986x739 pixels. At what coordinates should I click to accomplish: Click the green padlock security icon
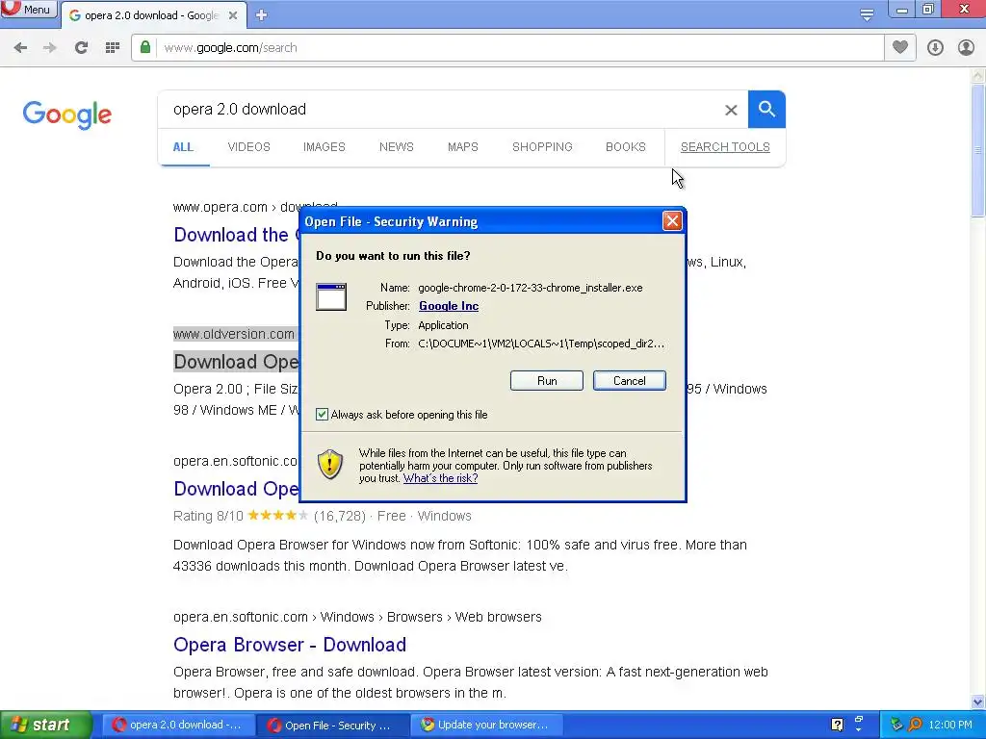[145, 47]
